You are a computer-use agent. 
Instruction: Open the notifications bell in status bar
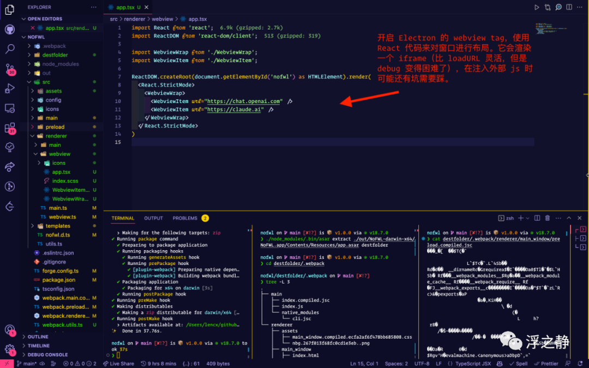click(x=580, y=364)
